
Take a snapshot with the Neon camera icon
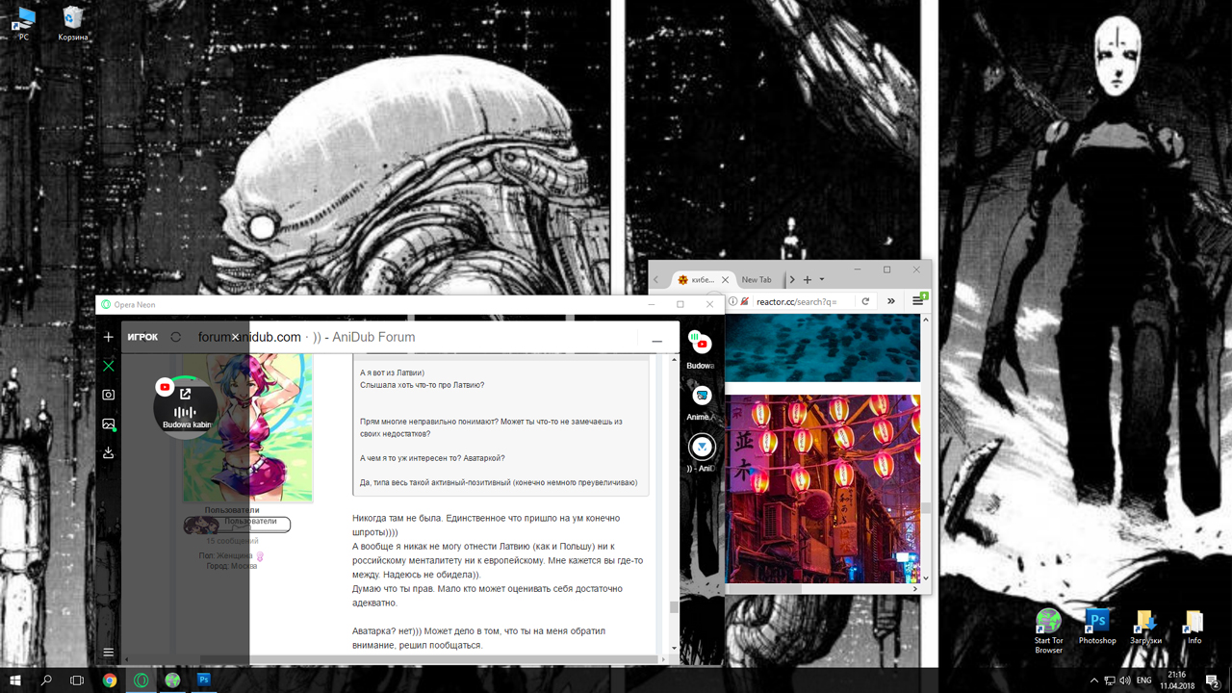click(109, 395)
